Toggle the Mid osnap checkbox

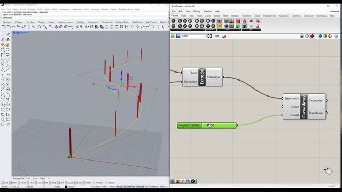(x=28, y=183)
